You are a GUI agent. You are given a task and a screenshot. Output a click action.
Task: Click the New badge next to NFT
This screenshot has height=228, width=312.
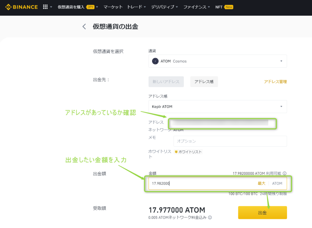[x=229, y=7]
